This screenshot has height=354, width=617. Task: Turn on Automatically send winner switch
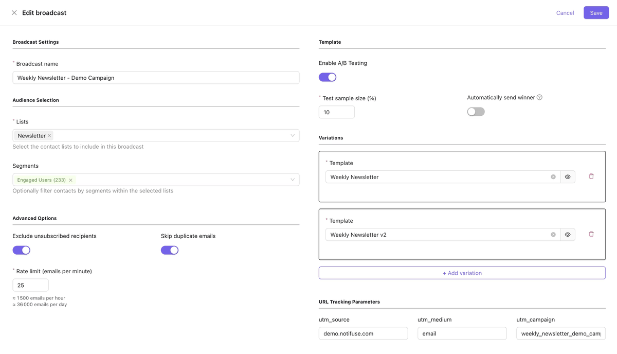tap(476, 112)
